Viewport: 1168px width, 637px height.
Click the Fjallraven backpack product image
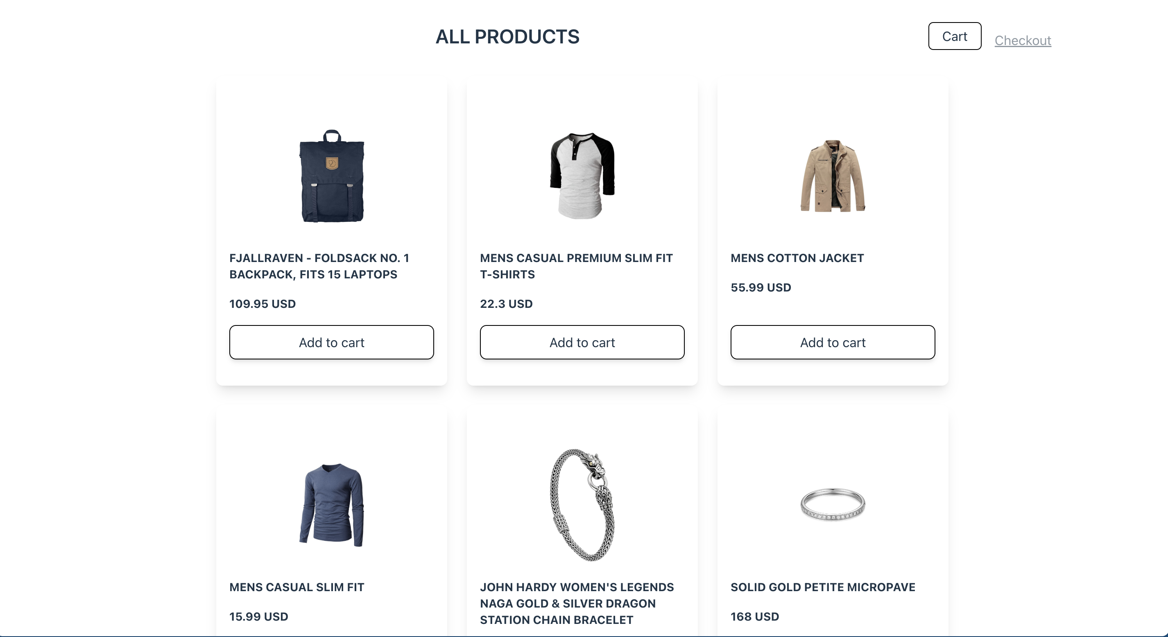[x=332, y=176]
